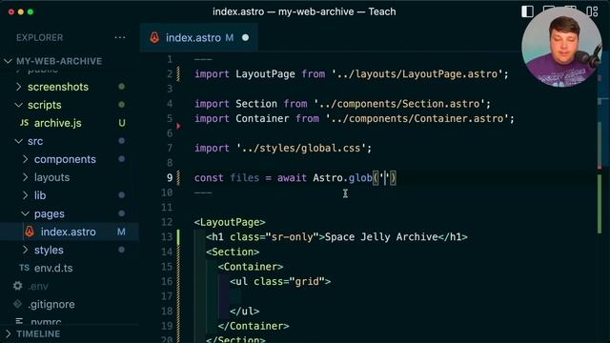Open the .env file
Screen dimensions: 610x343
pyautogui.click(x=38, y=286)
